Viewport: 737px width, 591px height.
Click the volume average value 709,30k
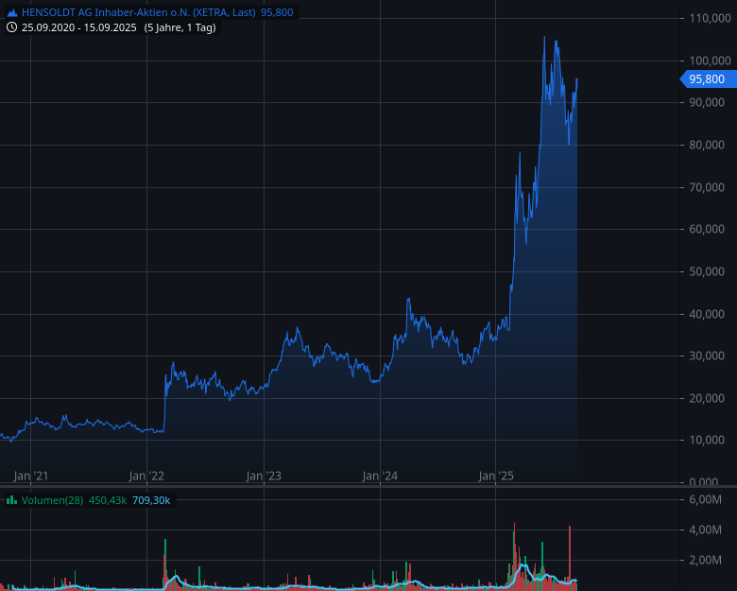[x=151, y=500]
